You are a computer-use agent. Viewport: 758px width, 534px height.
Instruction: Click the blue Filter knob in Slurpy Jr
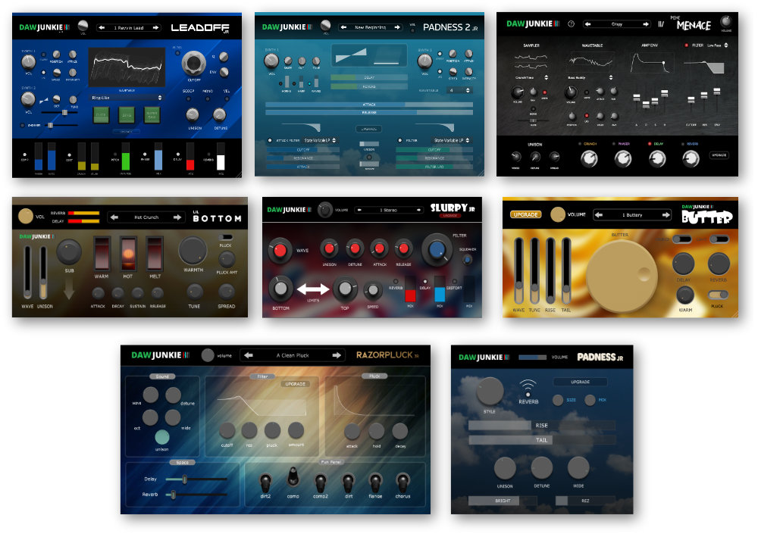437,250
